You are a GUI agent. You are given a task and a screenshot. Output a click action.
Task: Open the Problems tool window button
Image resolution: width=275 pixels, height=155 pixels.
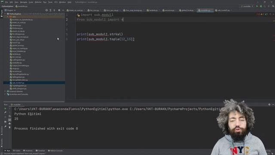(x=28, y=151)
